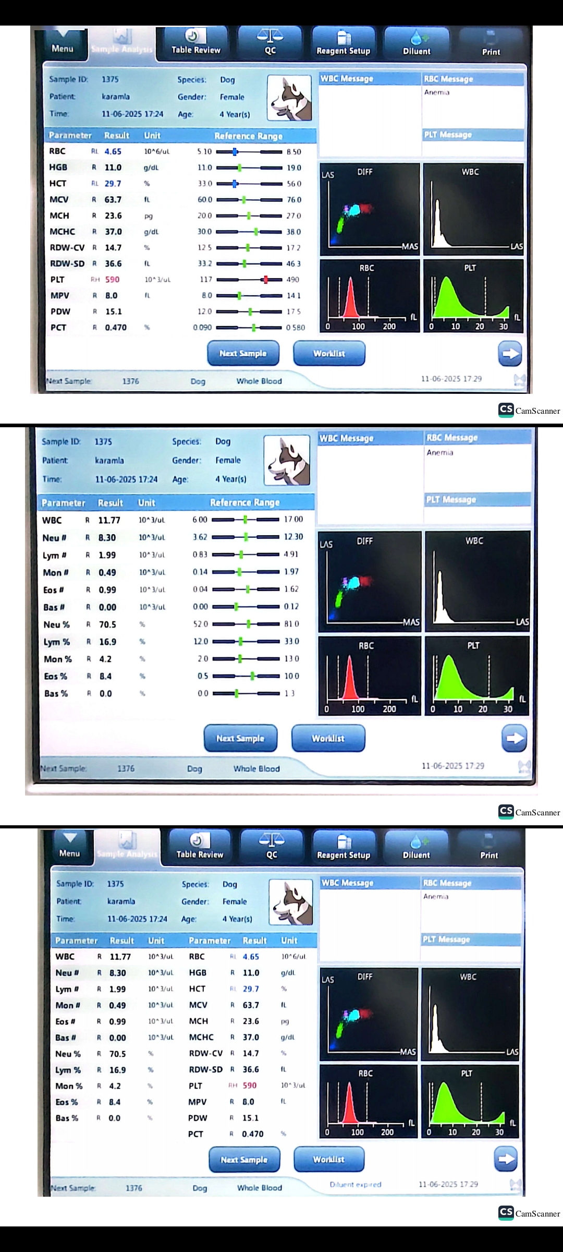Image resolution: width=563 pixels, height=1252 pixels.
Task: Open the Table Review tab in the bottom screen
Action: 199,846
